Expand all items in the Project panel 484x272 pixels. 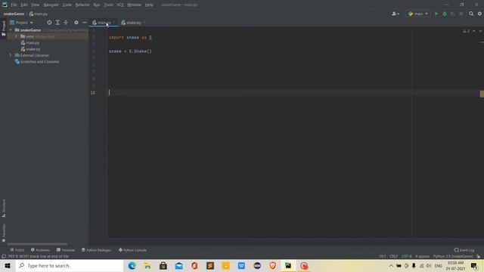point(57,23)
